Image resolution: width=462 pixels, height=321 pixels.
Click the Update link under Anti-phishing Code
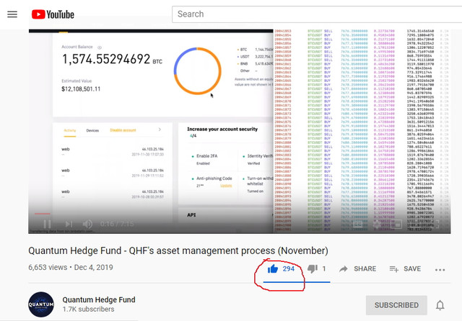coord(226,186)
